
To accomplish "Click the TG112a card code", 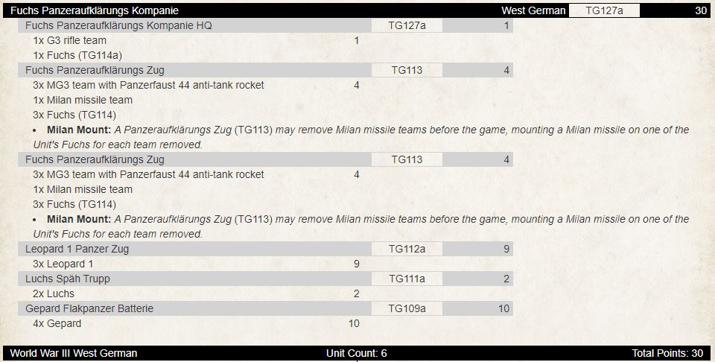I will [407, 249].
